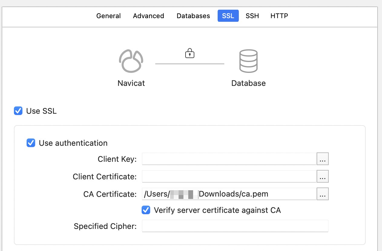The image size is (382, 251).
Task: Switch to the General tab
Action: click(x=108, y=16)
